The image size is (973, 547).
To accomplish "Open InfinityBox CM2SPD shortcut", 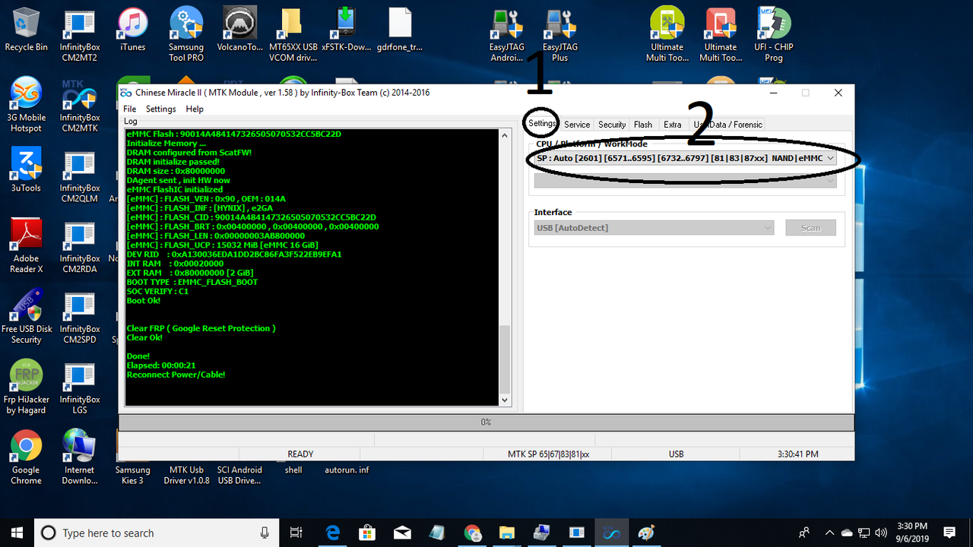I will click(80, 316).
